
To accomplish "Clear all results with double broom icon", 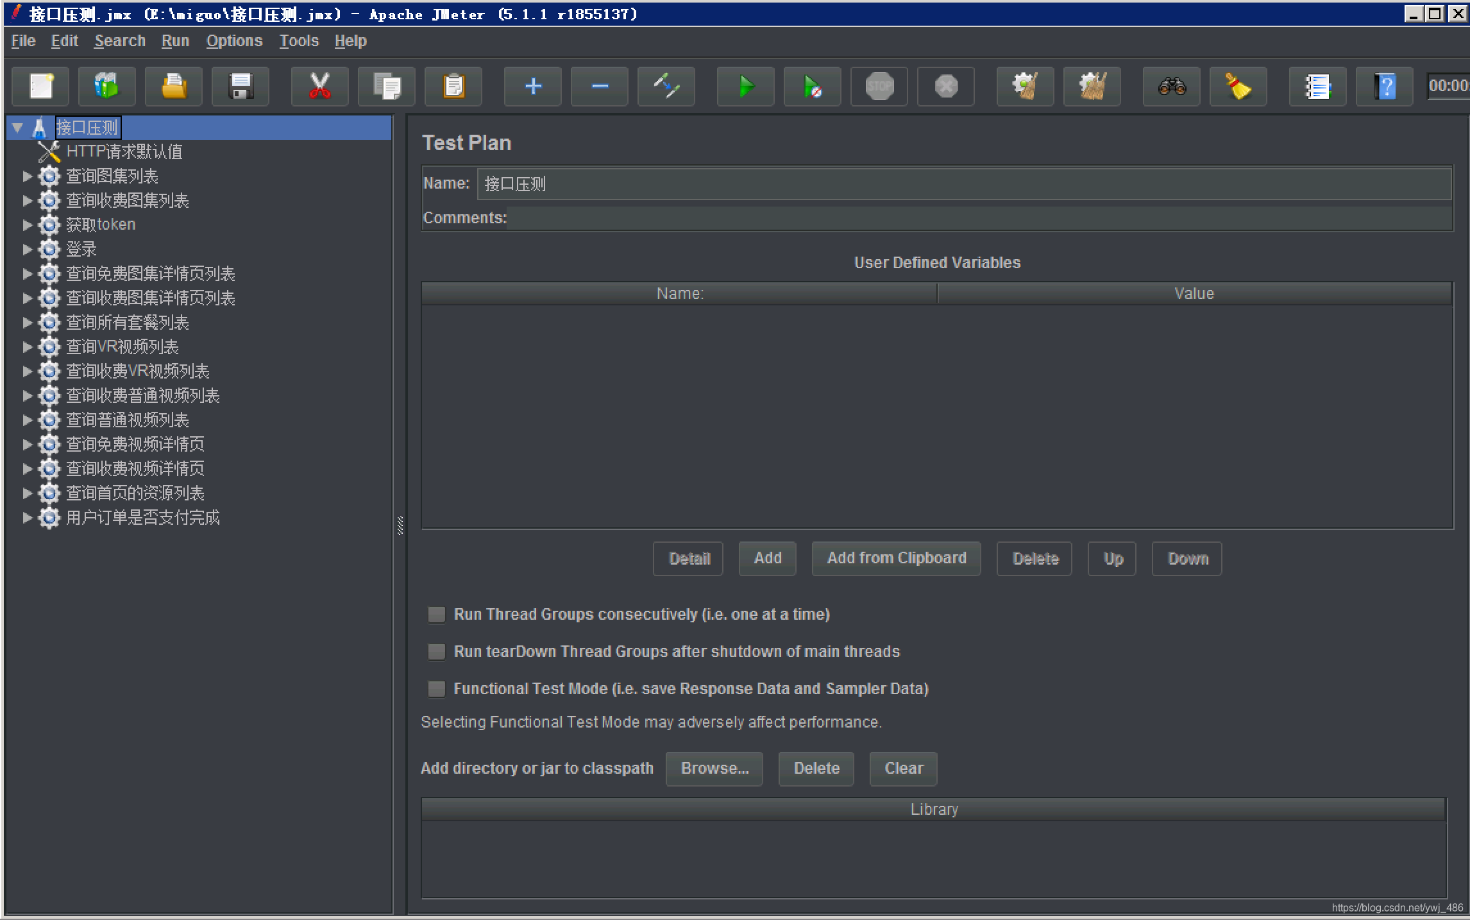I will point(1092,86).
